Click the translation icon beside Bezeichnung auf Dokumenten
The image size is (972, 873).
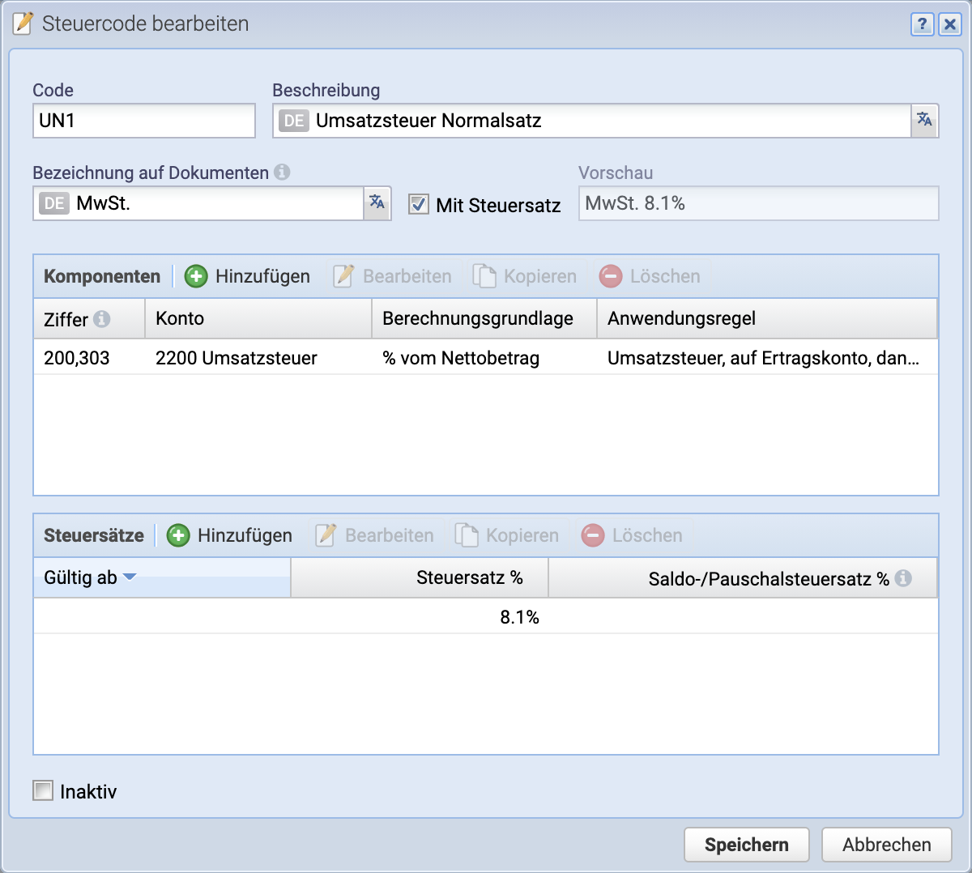(x=377, y=203)
